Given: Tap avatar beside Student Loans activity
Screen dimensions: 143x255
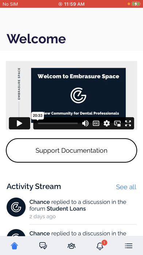Looking at the screenshot, I should (x=16, y=207).
